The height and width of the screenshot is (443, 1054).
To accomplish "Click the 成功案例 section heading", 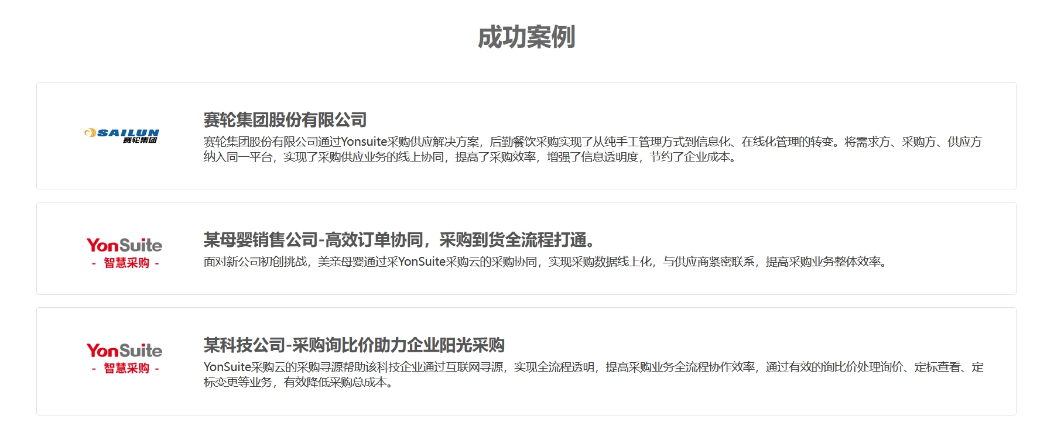I will click(526, 37).
